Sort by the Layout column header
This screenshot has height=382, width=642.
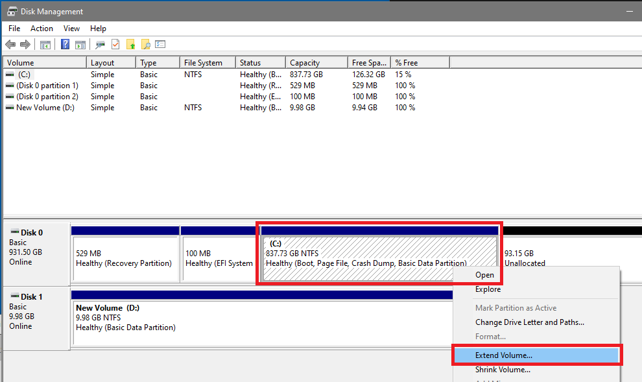111,63
